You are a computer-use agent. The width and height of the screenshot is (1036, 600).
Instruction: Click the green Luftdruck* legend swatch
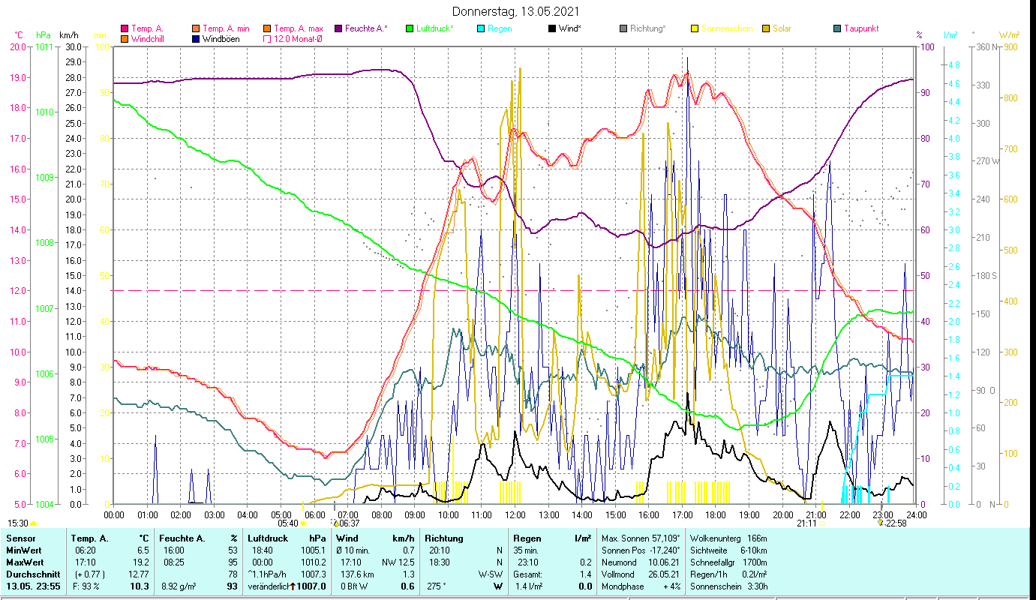[x=409, y=28]
